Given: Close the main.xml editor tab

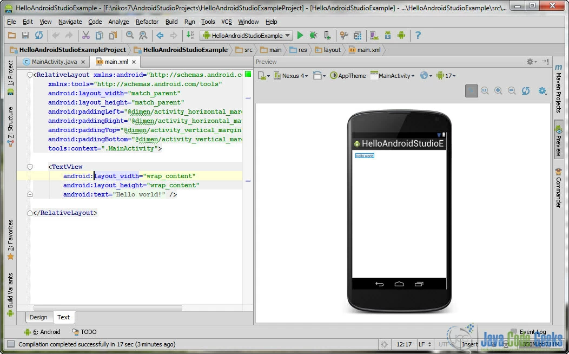Looking at the screenshot, I should coord(134,62).
